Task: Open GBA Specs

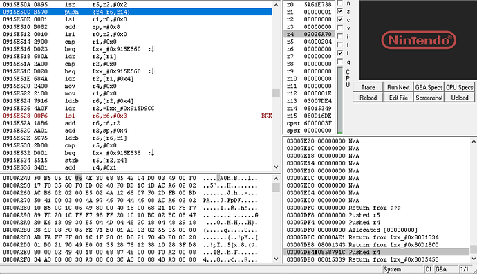Action: [x=429, y=87]
